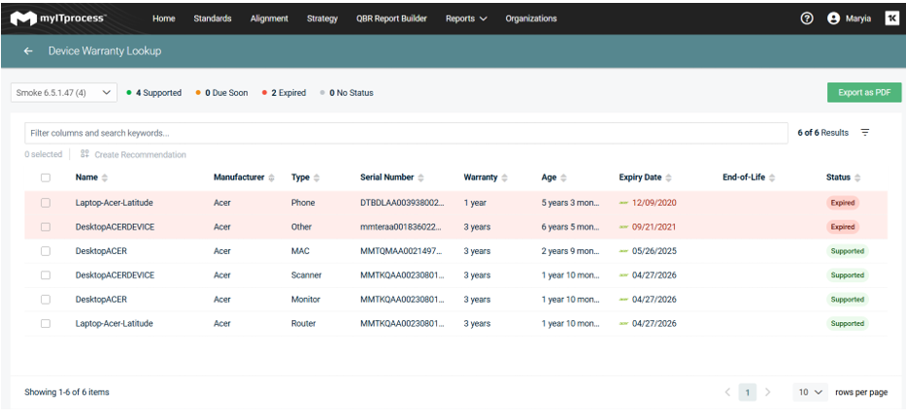Sort by the Expiry Date column arrows
Image resolution: width=906 pixels, height=419 pixels.
click(668, 177)
